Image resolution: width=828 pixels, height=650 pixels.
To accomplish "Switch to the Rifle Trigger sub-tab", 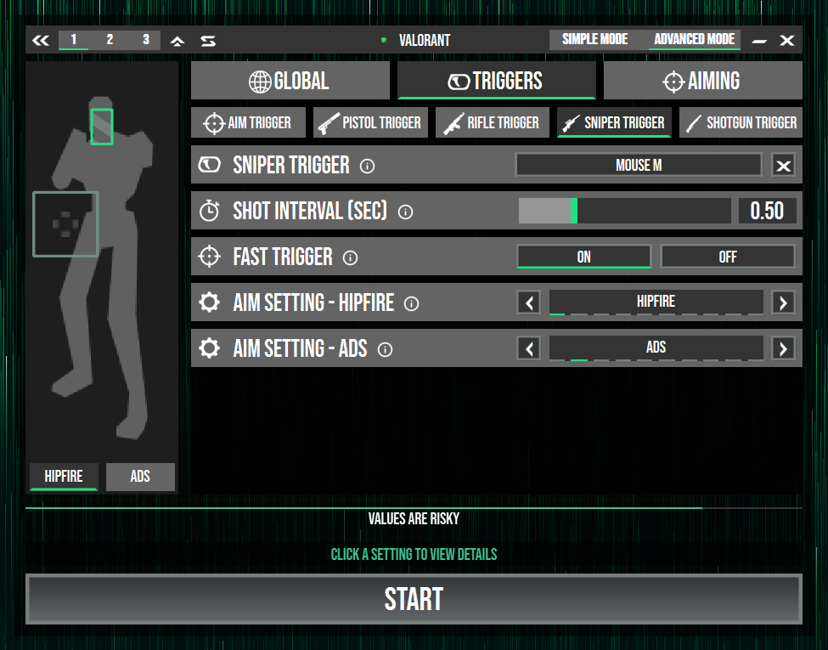I will click(492, 122).
